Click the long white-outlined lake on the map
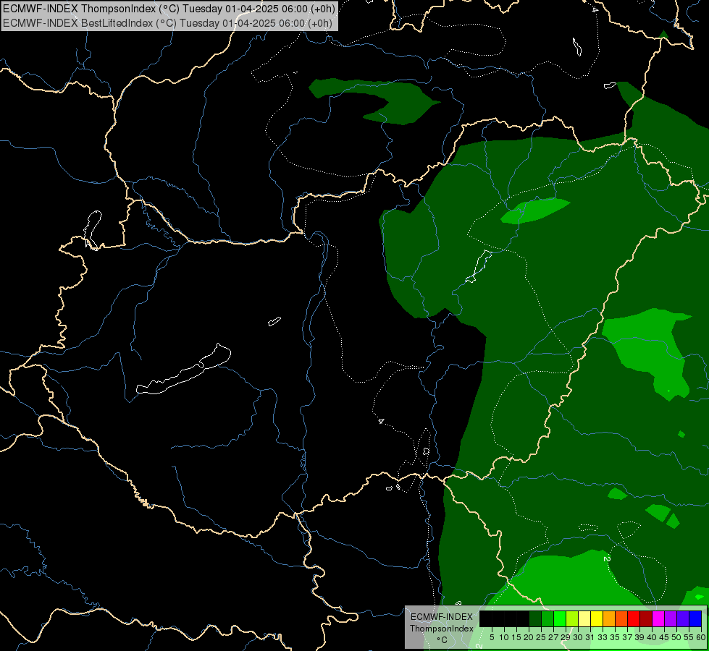This screenshot has height=651, width=709. (x=183, y=374)
